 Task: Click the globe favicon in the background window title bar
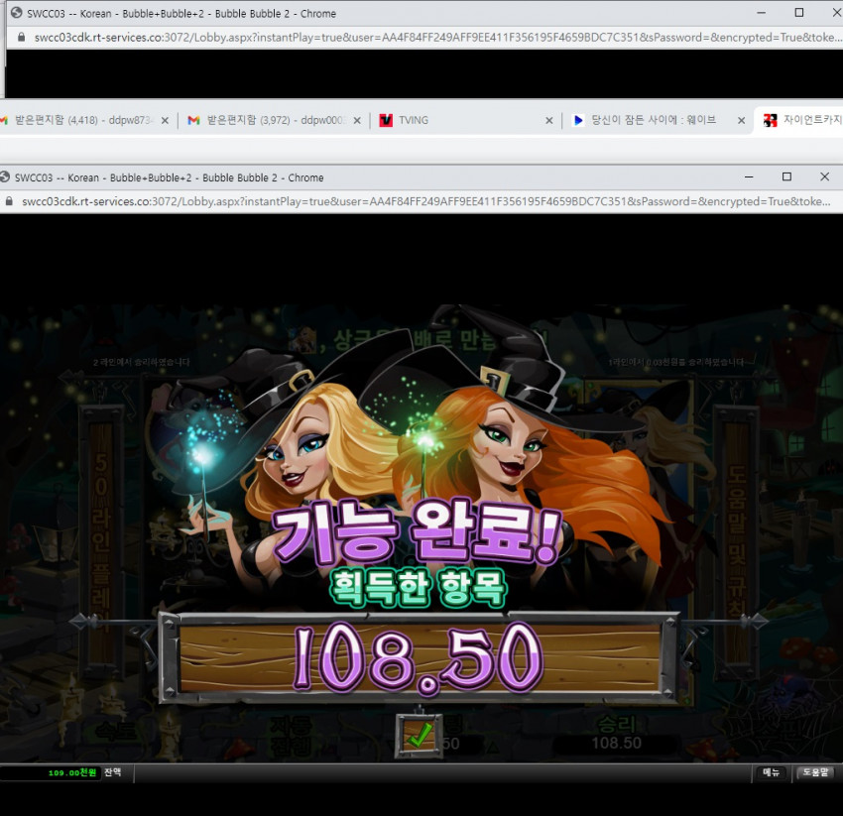pos(17,13)
